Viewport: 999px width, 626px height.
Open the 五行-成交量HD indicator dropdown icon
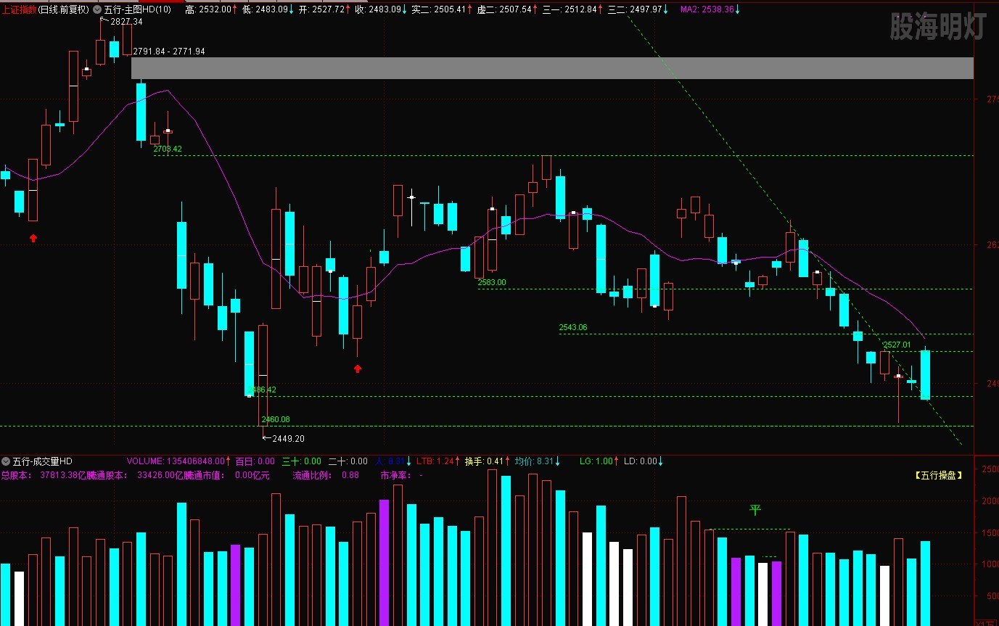tap(6, 461)
